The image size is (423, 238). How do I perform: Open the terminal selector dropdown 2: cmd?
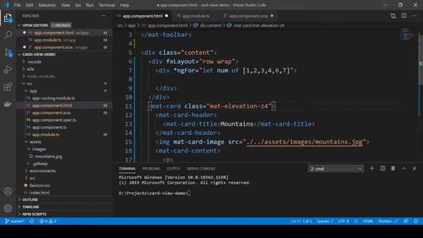point(336,169)
